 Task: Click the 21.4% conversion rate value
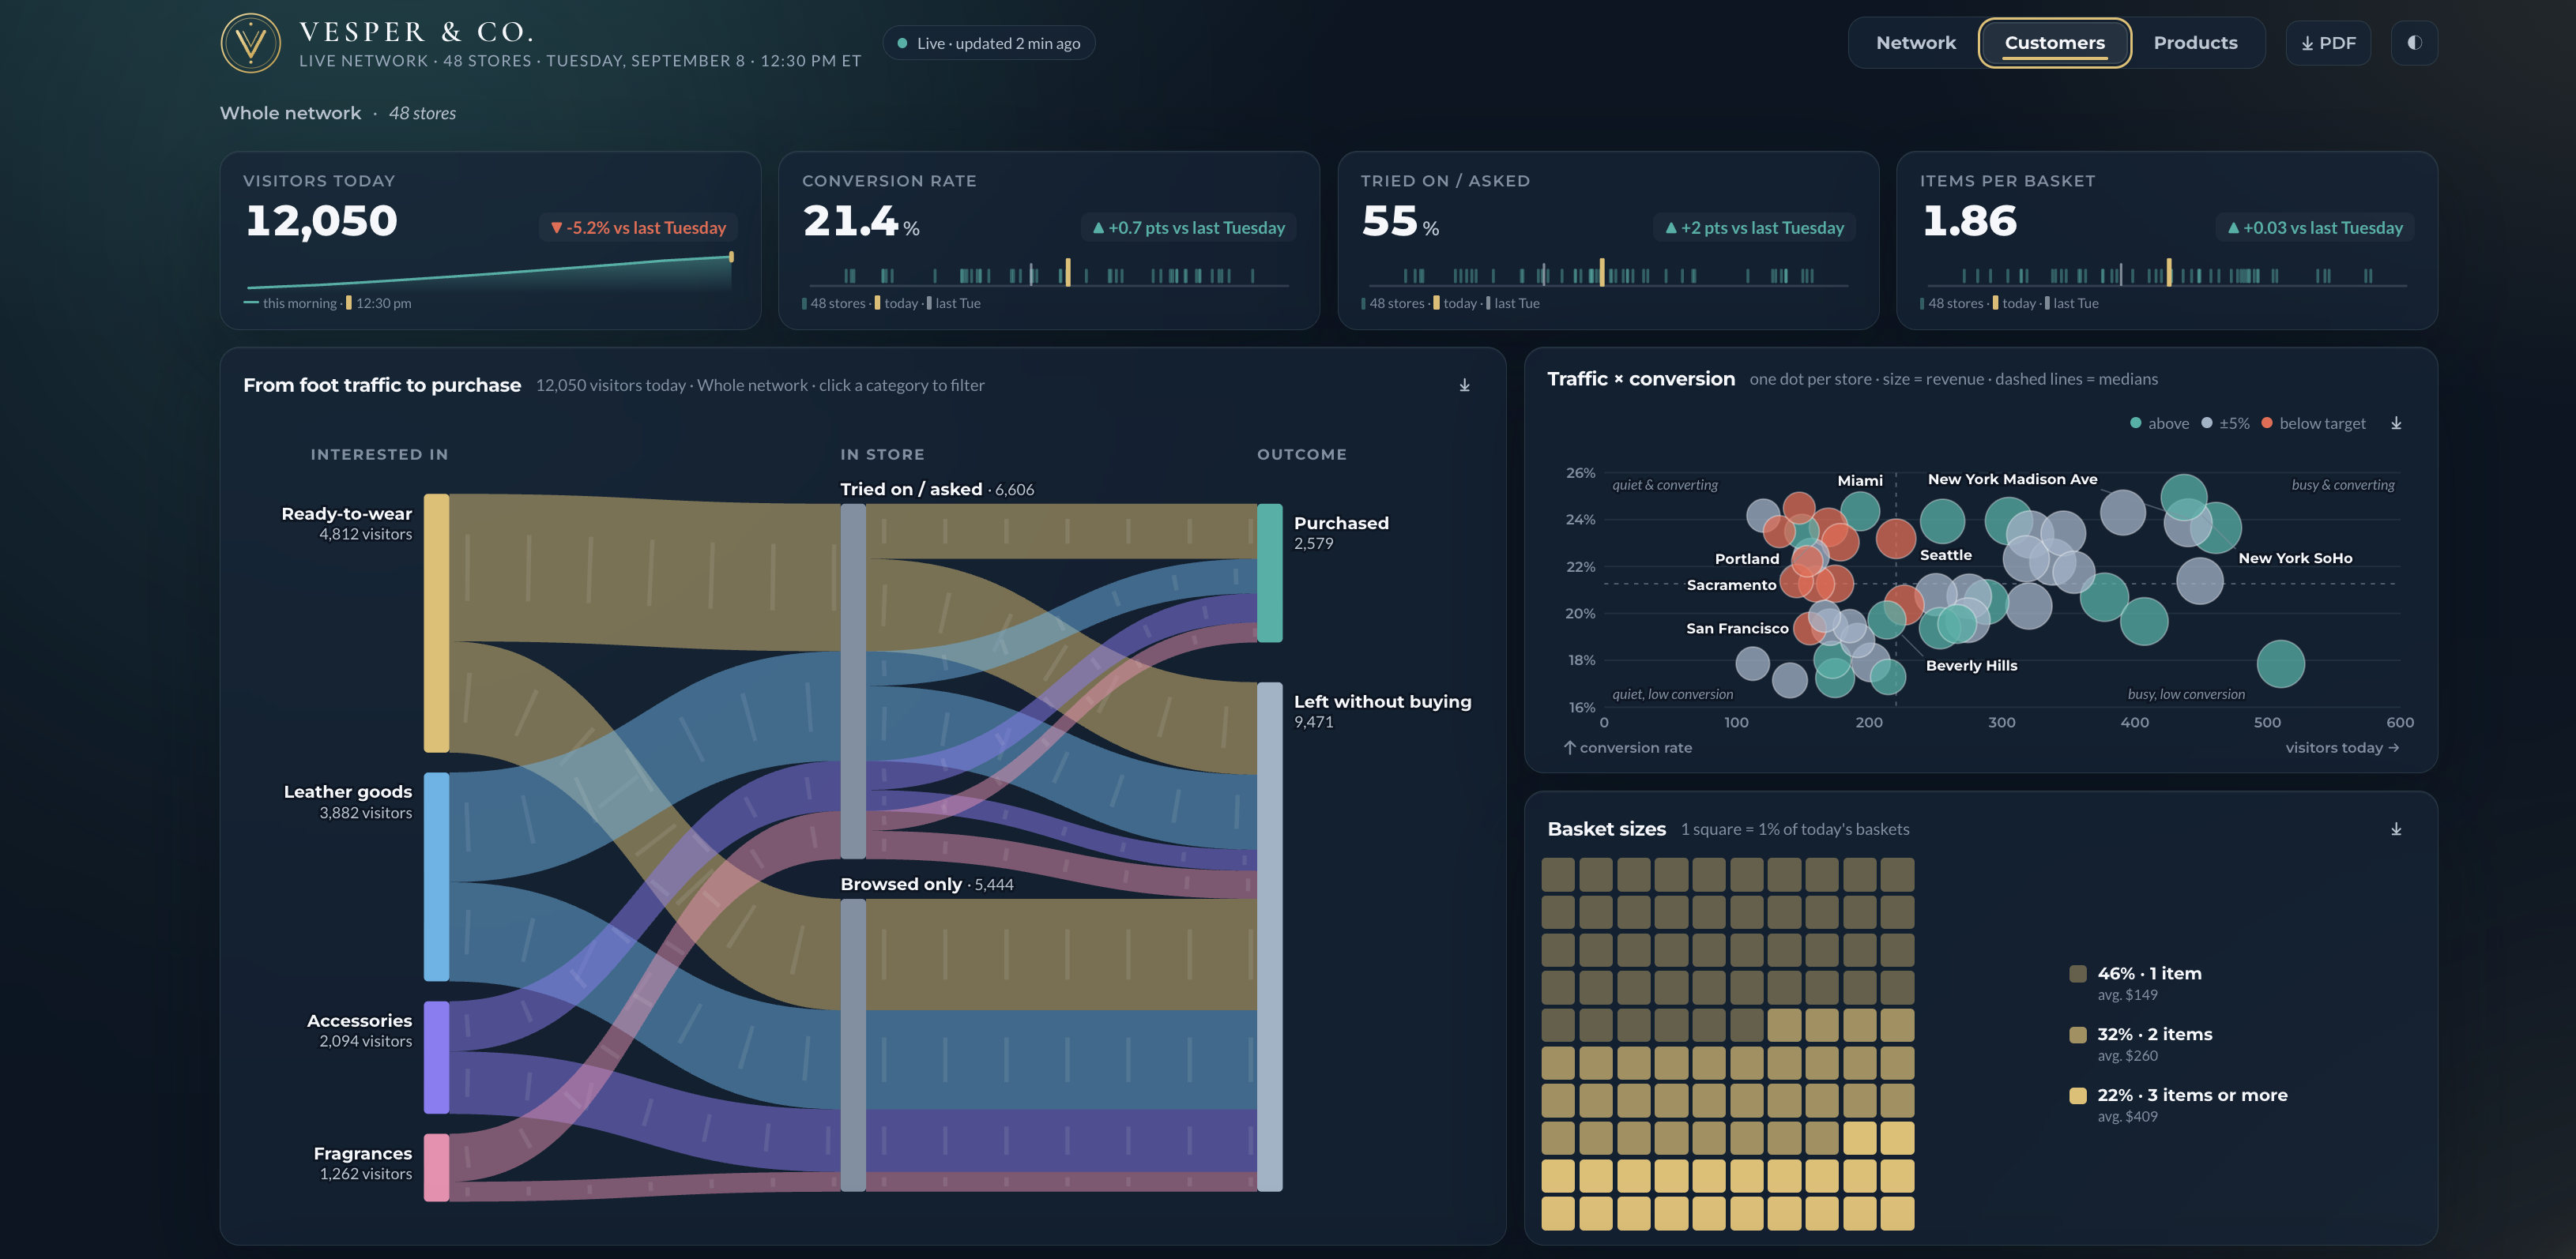860,221
